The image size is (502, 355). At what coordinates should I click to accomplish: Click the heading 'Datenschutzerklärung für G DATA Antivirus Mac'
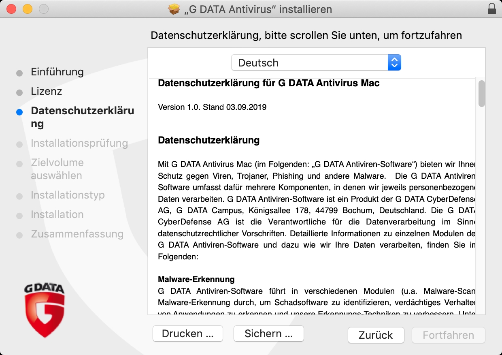point(269,83)
